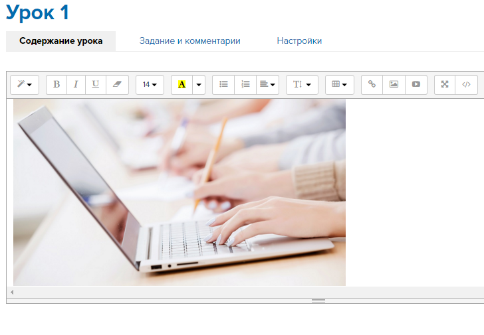
Task: Open the magic wand style dropdown
Action: [x=25, y=84]
